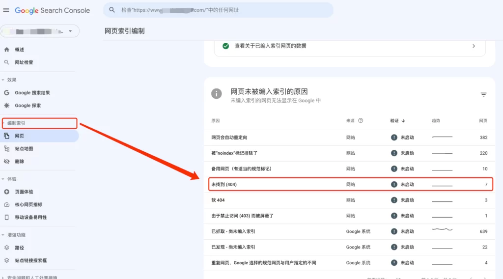The height and width of the screenshot is (279, 503).
Task: Open 路径 enhancement report
Action: point(19,248)
